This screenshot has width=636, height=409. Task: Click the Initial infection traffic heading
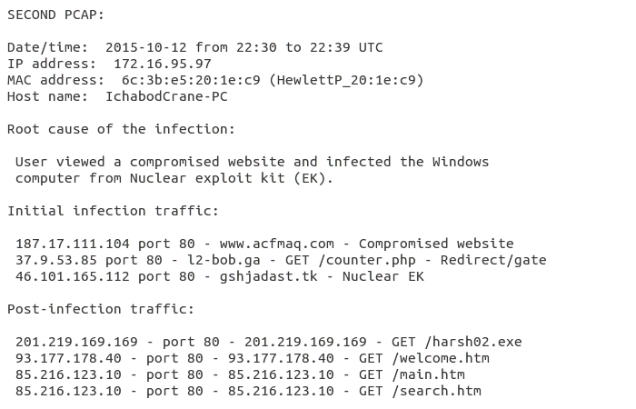113,211
